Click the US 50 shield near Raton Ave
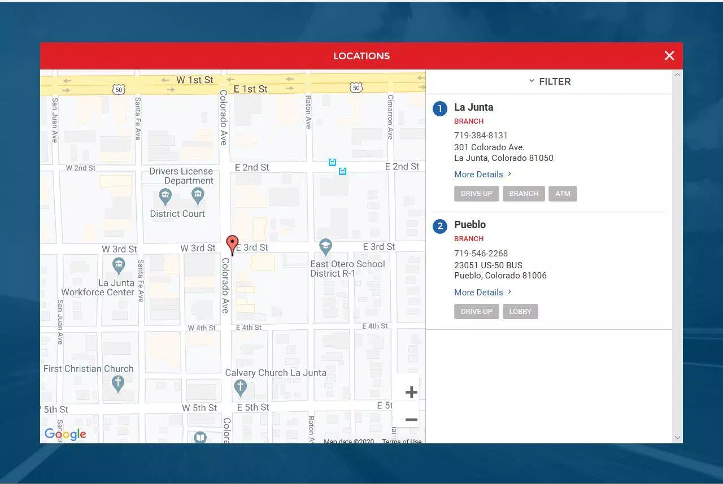 [x=356, y=87]
